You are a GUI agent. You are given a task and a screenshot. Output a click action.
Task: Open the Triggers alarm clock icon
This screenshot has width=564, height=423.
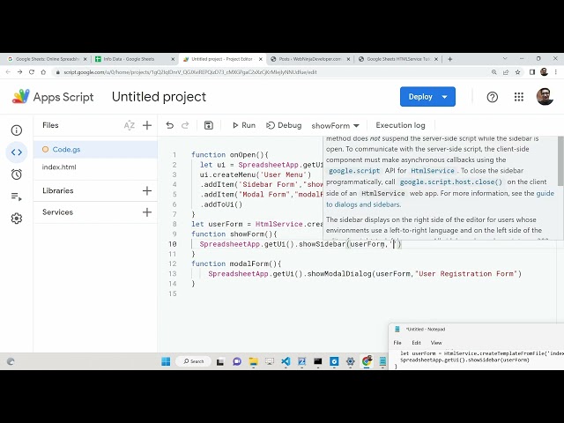[x=17, y=174]
